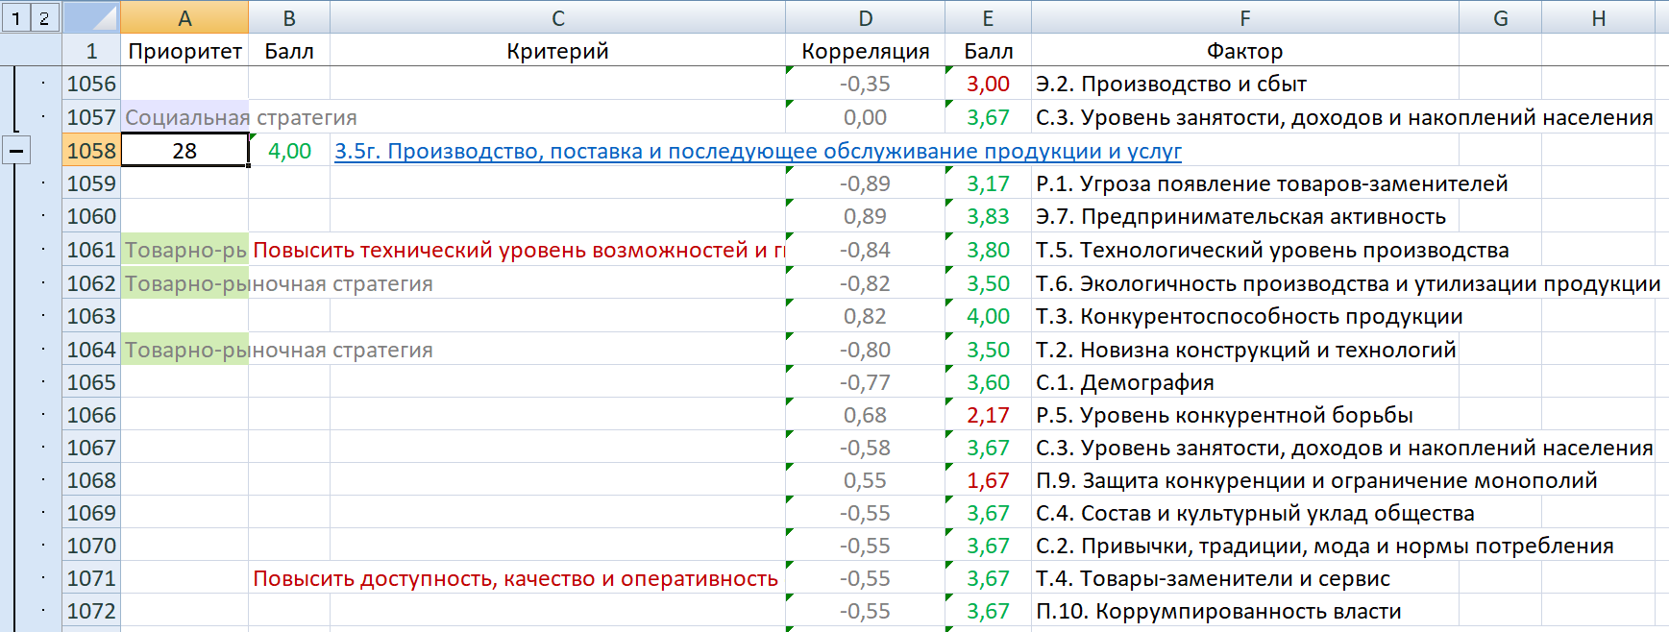Select the red 1,67 score cell
1669x632 pixels.
pyautogui.click(x=988, y=480)
